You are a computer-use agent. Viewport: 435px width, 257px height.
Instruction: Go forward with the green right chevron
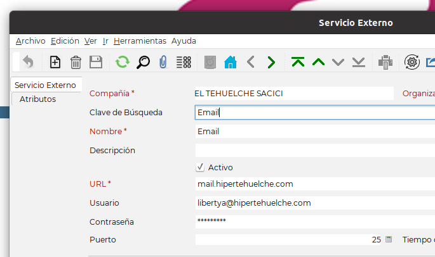point(271,62)
